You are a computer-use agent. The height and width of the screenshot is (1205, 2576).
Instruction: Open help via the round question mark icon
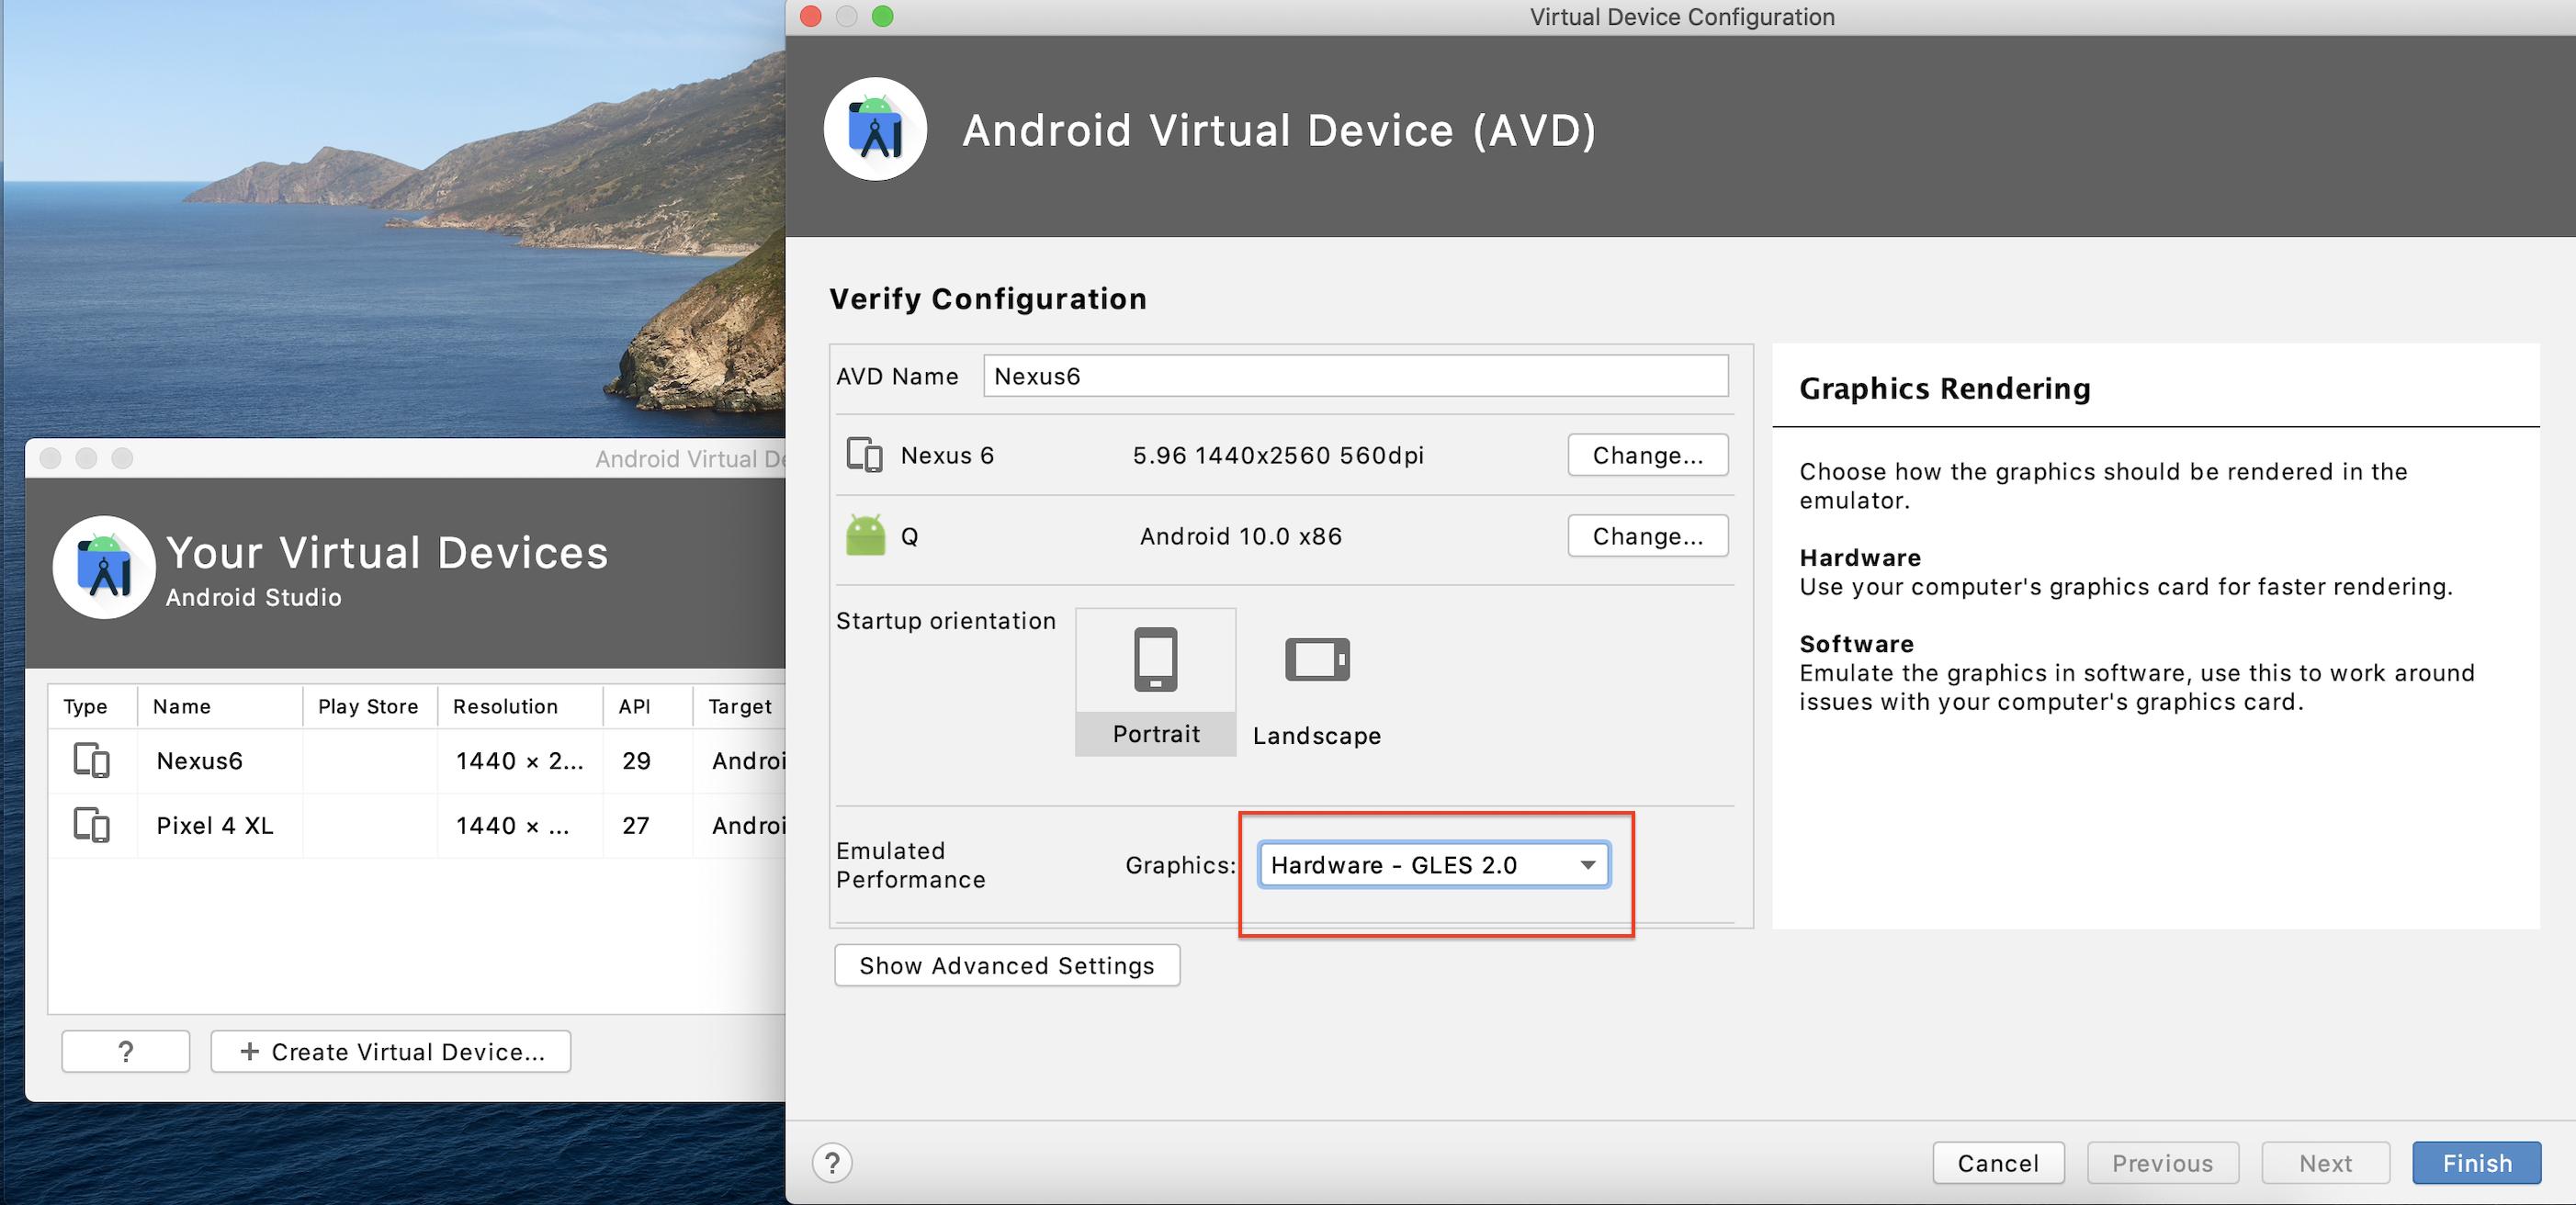832,1163
